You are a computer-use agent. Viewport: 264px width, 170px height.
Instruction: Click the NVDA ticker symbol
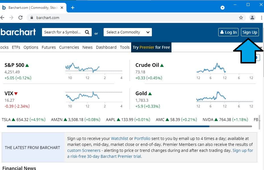[208, 120]
